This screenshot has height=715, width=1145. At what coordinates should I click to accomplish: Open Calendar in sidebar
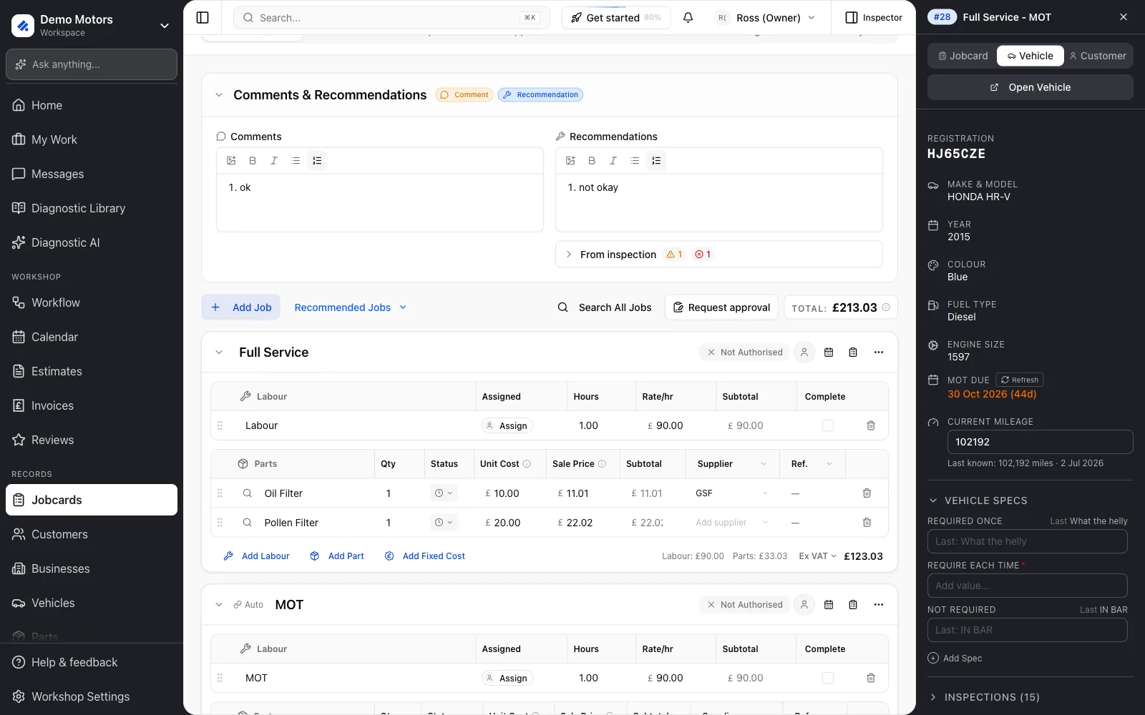coord(92,337)
